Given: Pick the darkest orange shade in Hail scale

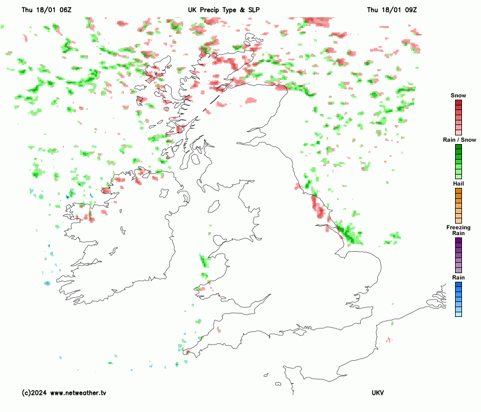Looking at the screenshot, I should 459,191.
